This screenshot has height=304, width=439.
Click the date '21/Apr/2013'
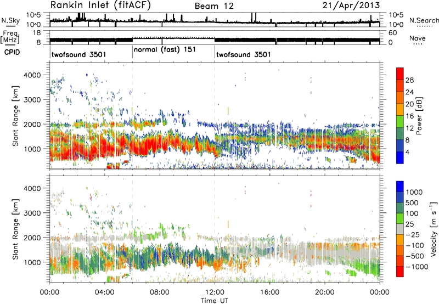click(351, 5)
